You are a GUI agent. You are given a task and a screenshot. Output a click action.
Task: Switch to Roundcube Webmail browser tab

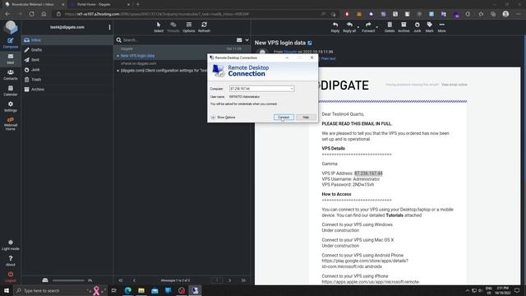(x=34, y=4)
